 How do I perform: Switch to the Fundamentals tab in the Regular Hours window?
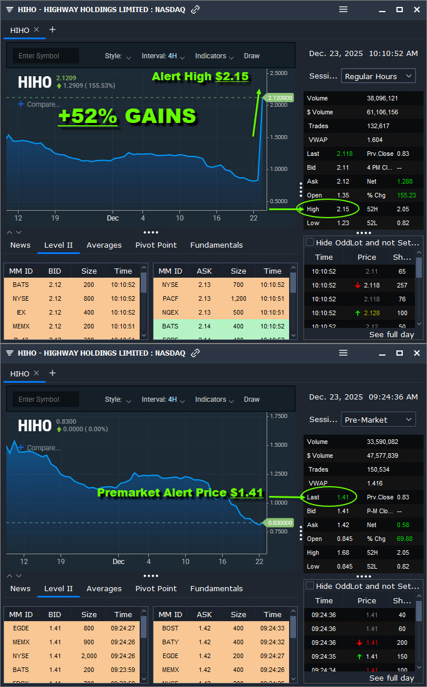tap(216, 245)
